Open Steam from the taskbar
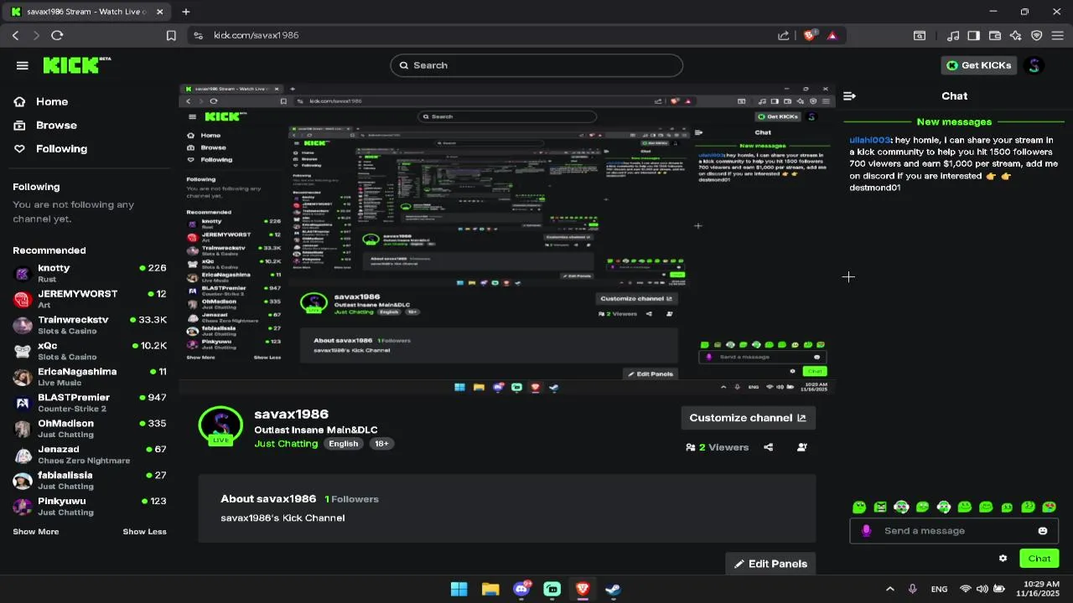 [x=614, y=589]
